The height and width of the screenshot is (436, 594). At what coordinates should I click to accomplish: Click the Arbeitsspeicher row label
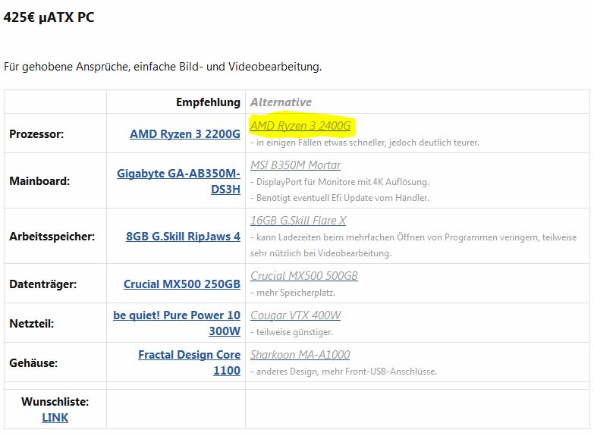(x=52, y=237)
